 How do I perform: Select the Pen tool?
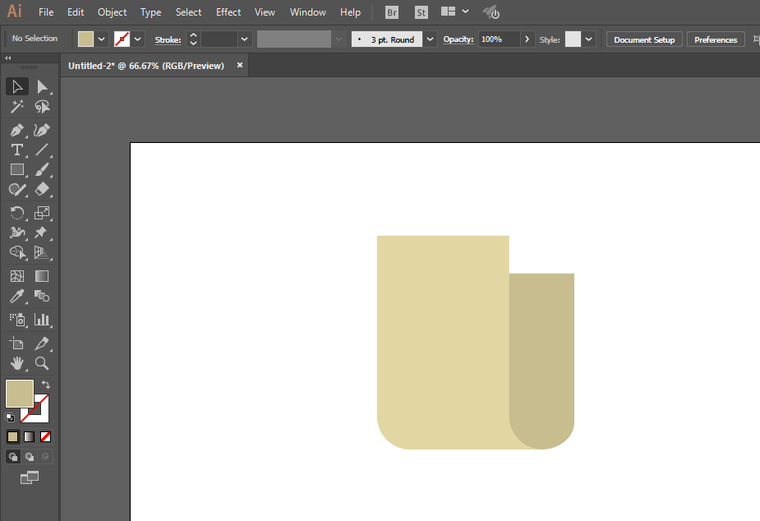(17, 131)
